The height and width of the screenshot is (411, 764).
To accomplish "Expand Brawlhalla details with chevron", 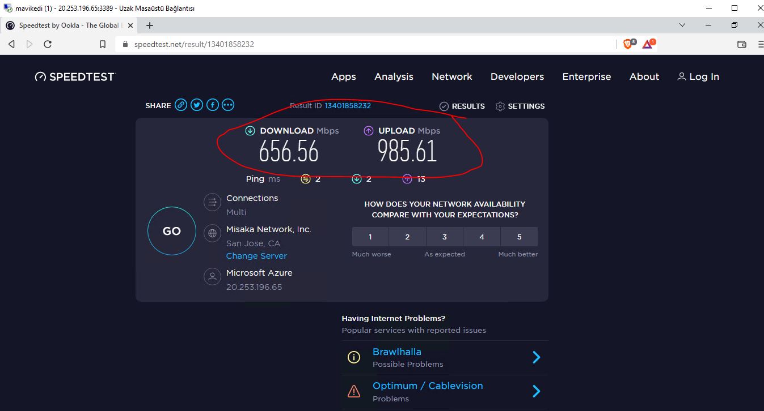I will (x=536, y=357).
